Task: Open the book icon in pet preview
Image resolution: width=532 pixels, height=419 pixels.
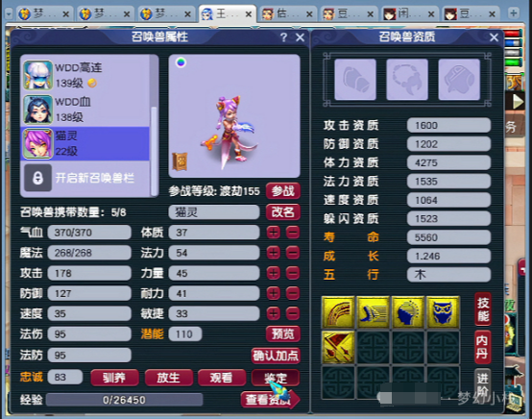Action: pos(180,161)
